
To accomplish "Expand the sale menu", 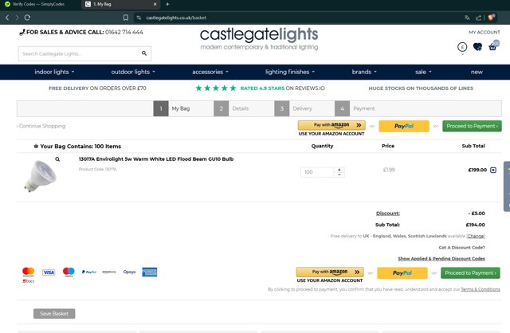I will (x=423, y=72).
